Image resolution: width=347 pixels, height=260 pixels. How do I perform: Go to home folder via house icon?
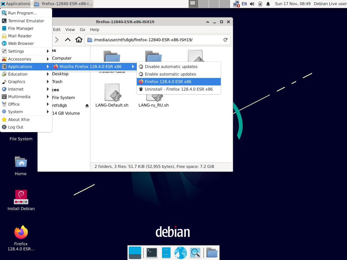pos(79,40)
